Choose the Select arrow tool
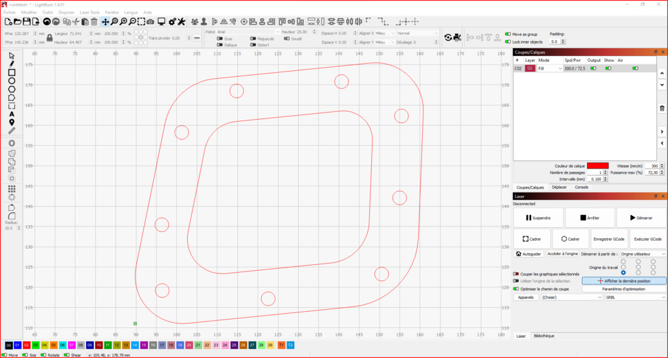This screenshot has width=668, height=358. [x=12, y=56]
